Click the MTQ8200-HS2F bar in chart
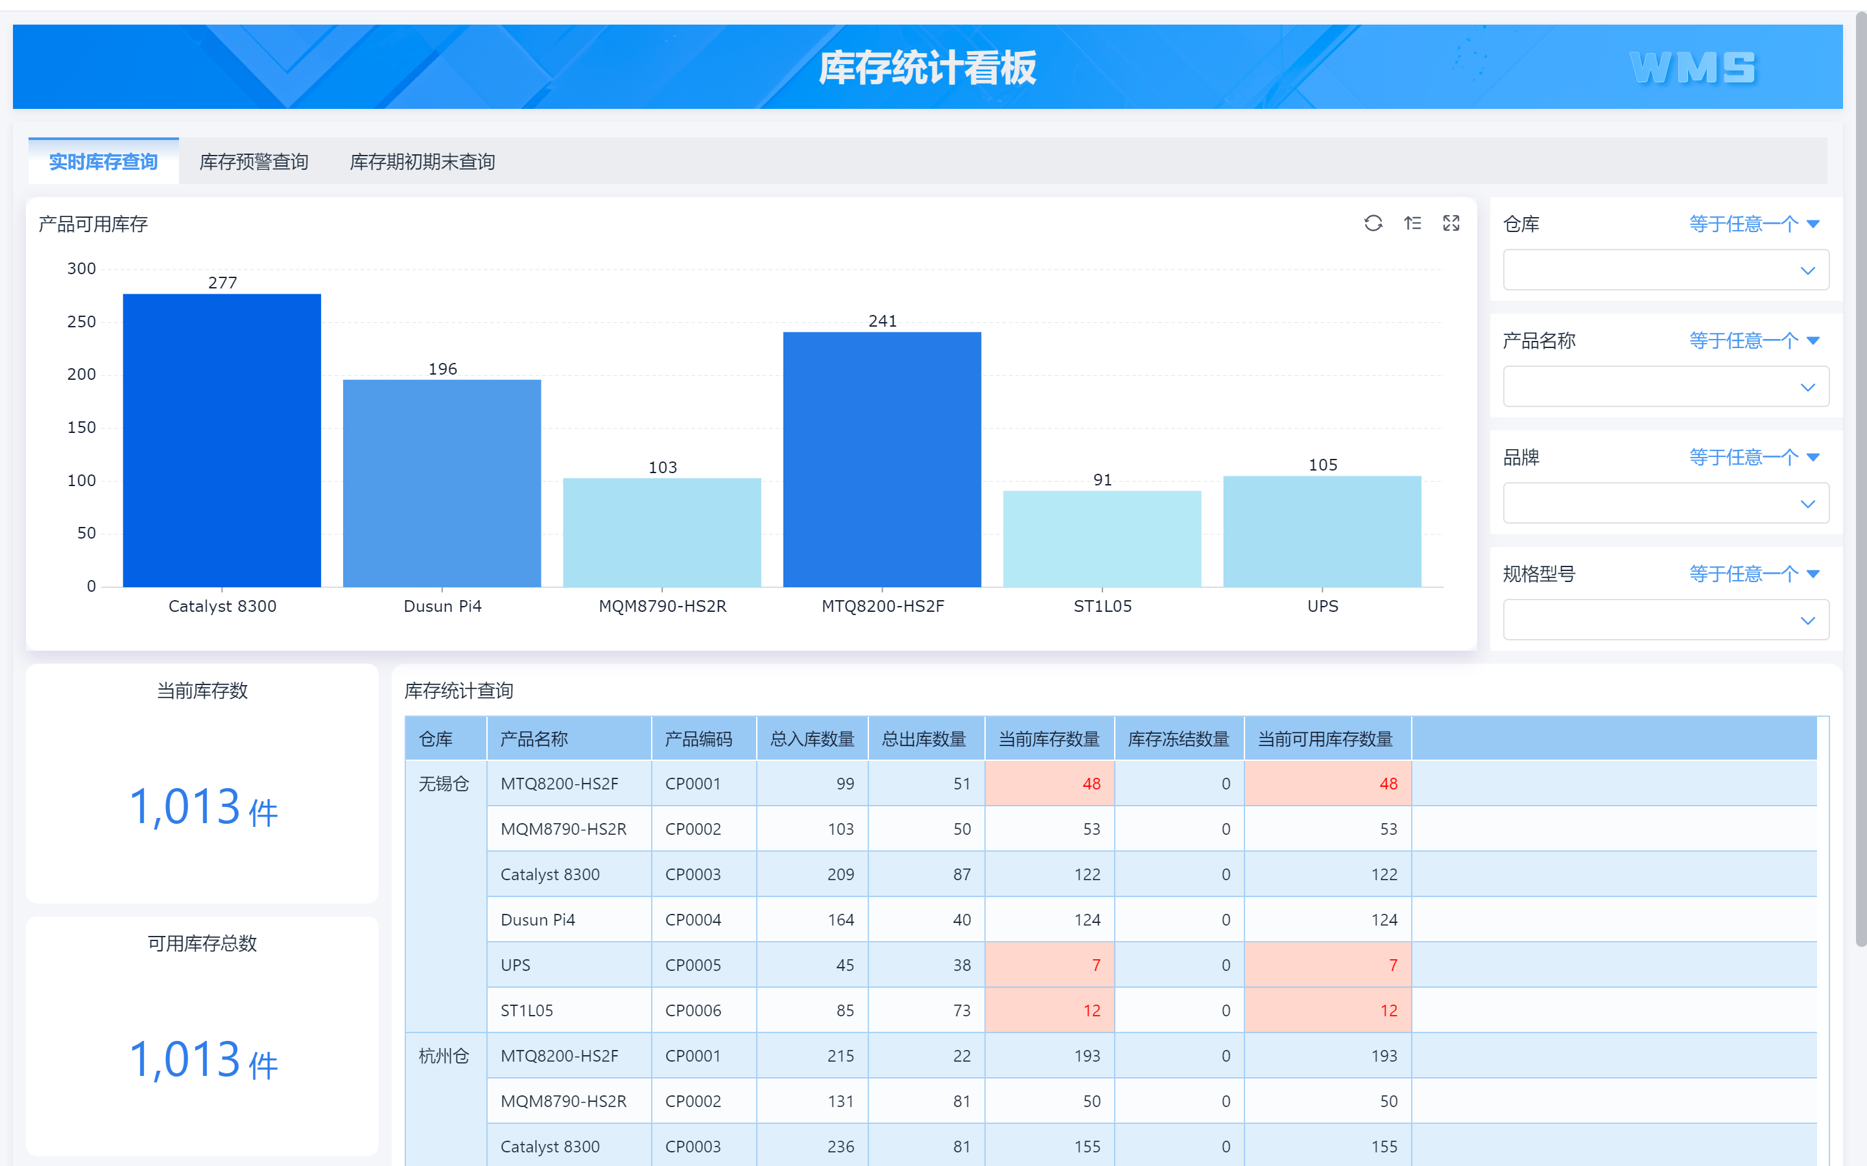1867x1166 pixels. 882,459
